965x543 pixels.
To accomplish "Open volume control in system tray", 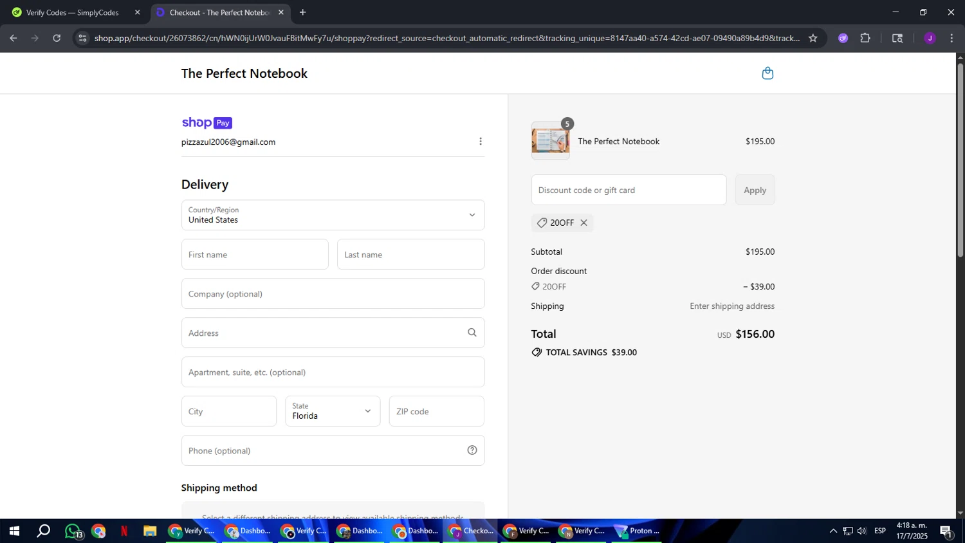I will (x=862, y=531).
